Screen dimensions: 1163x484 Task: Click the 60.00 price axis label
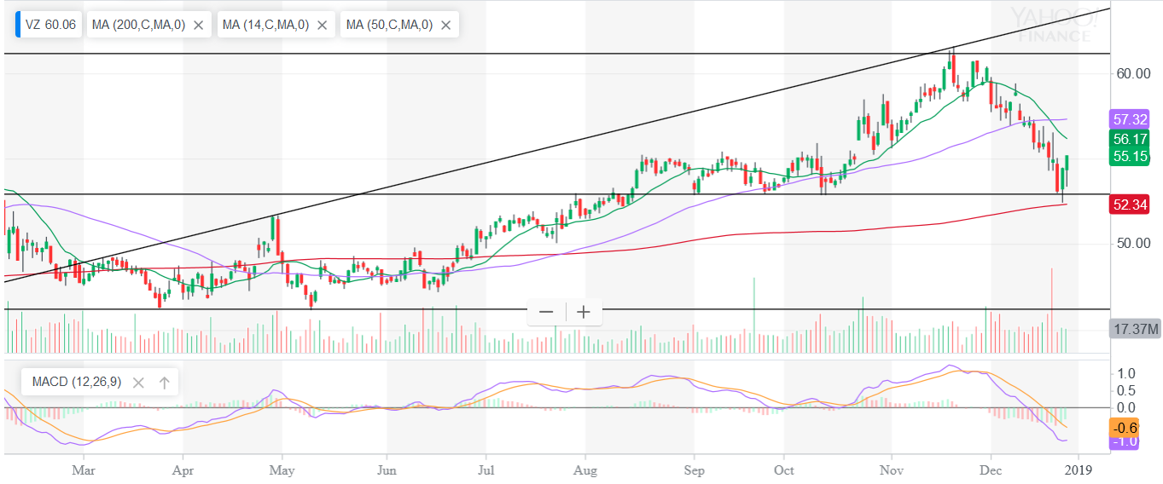pyautogui.click(x=1132, y=74)
